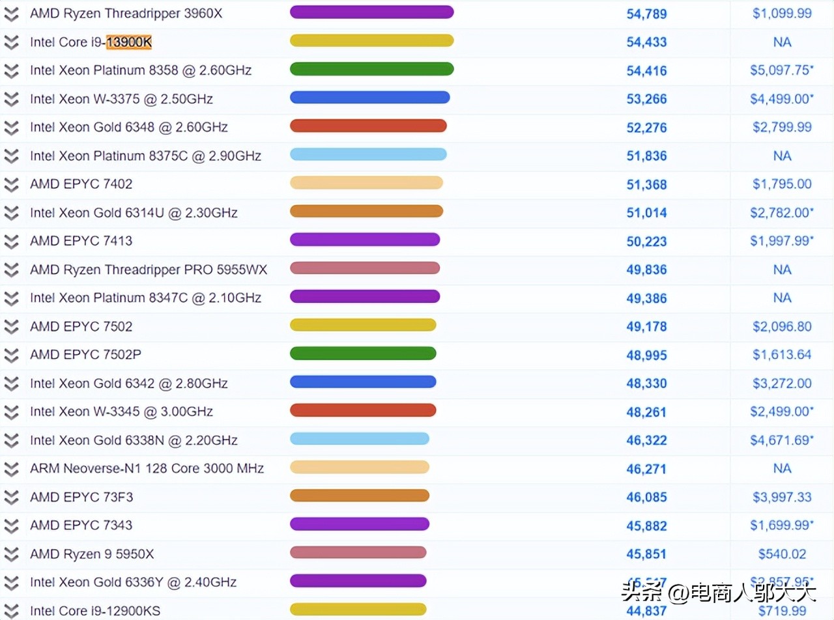
Task: Expand the AMD EPYC 73F3 row
Action: [x=11, y=498]
